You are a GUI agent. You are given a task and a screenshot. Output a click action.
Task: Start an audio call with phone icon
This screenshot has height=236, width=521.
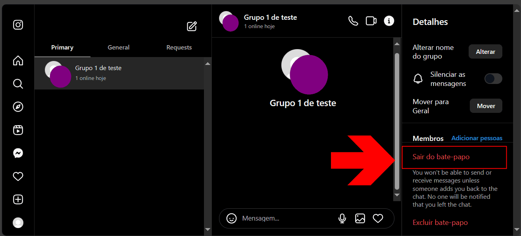(x=353, y=21)
